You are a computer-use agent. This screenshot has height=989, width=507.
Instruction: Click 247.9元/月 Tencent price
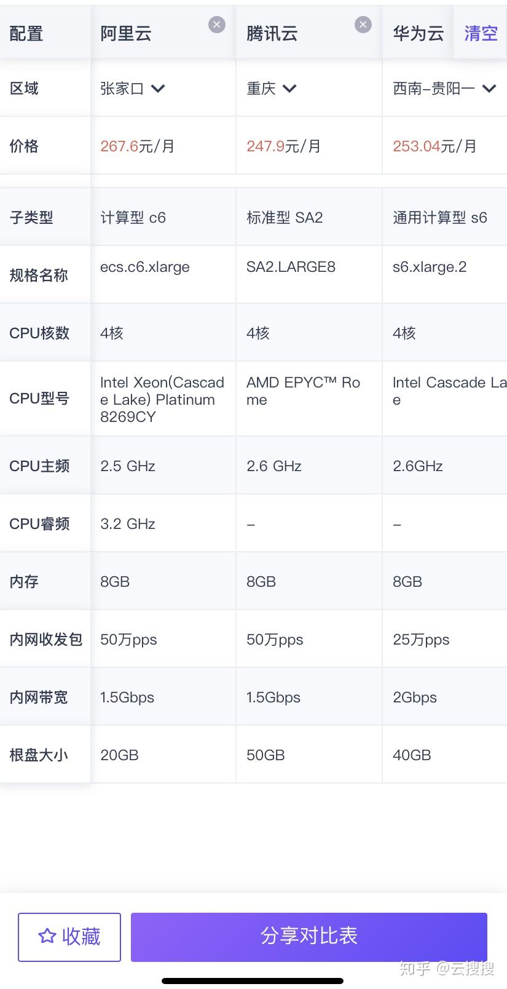point(284,146)
